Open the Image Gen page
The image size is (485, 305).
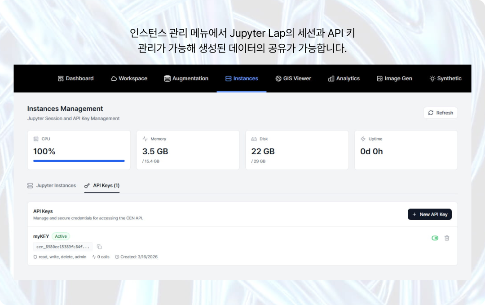tap(394, 78)
